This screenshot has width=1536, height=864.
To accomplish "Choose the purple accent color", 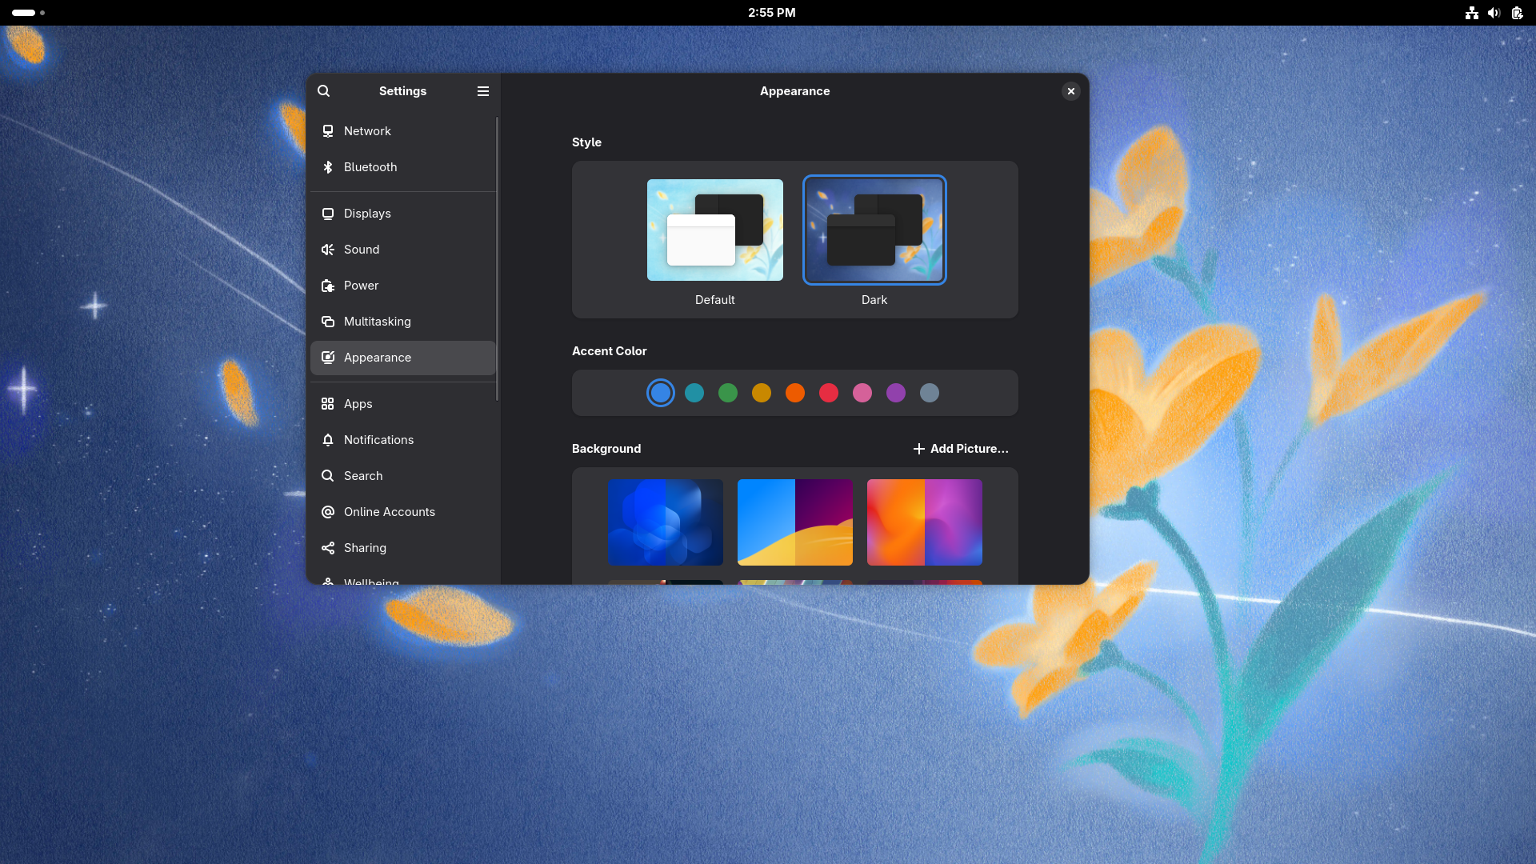I will 896,393.
